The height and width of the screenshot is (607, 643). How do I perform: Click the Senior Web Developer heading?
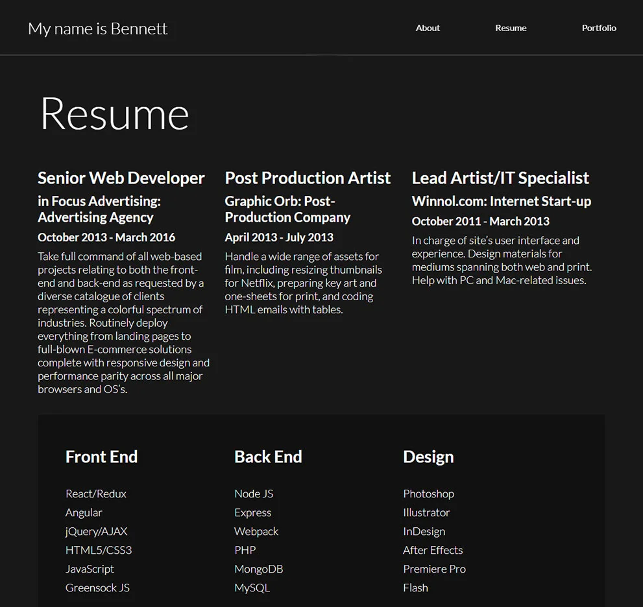121,178
